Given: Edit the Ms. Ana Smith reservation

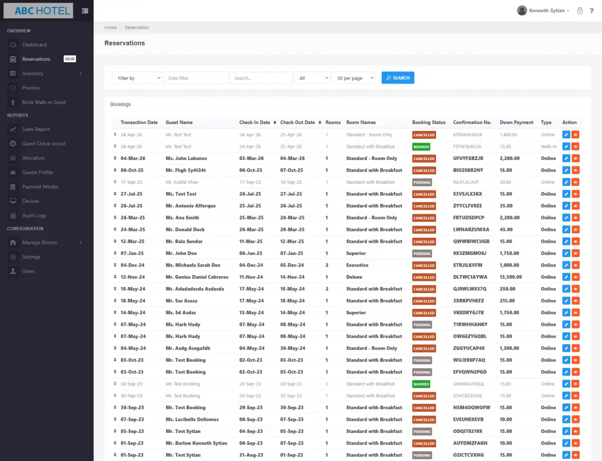Looking at the screenshot, I should [566, 218].
